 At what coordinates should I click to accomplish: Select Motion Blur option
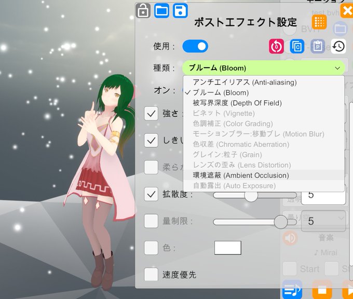[x=264, y=134]
